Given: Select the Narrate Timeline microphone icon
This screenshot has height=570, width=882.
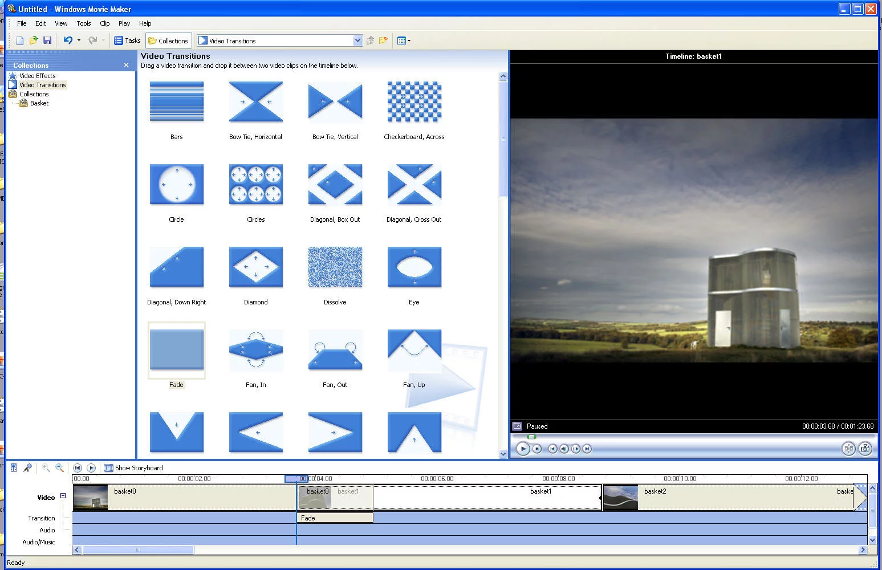Looking at the screenshot, I should (28, 467).
